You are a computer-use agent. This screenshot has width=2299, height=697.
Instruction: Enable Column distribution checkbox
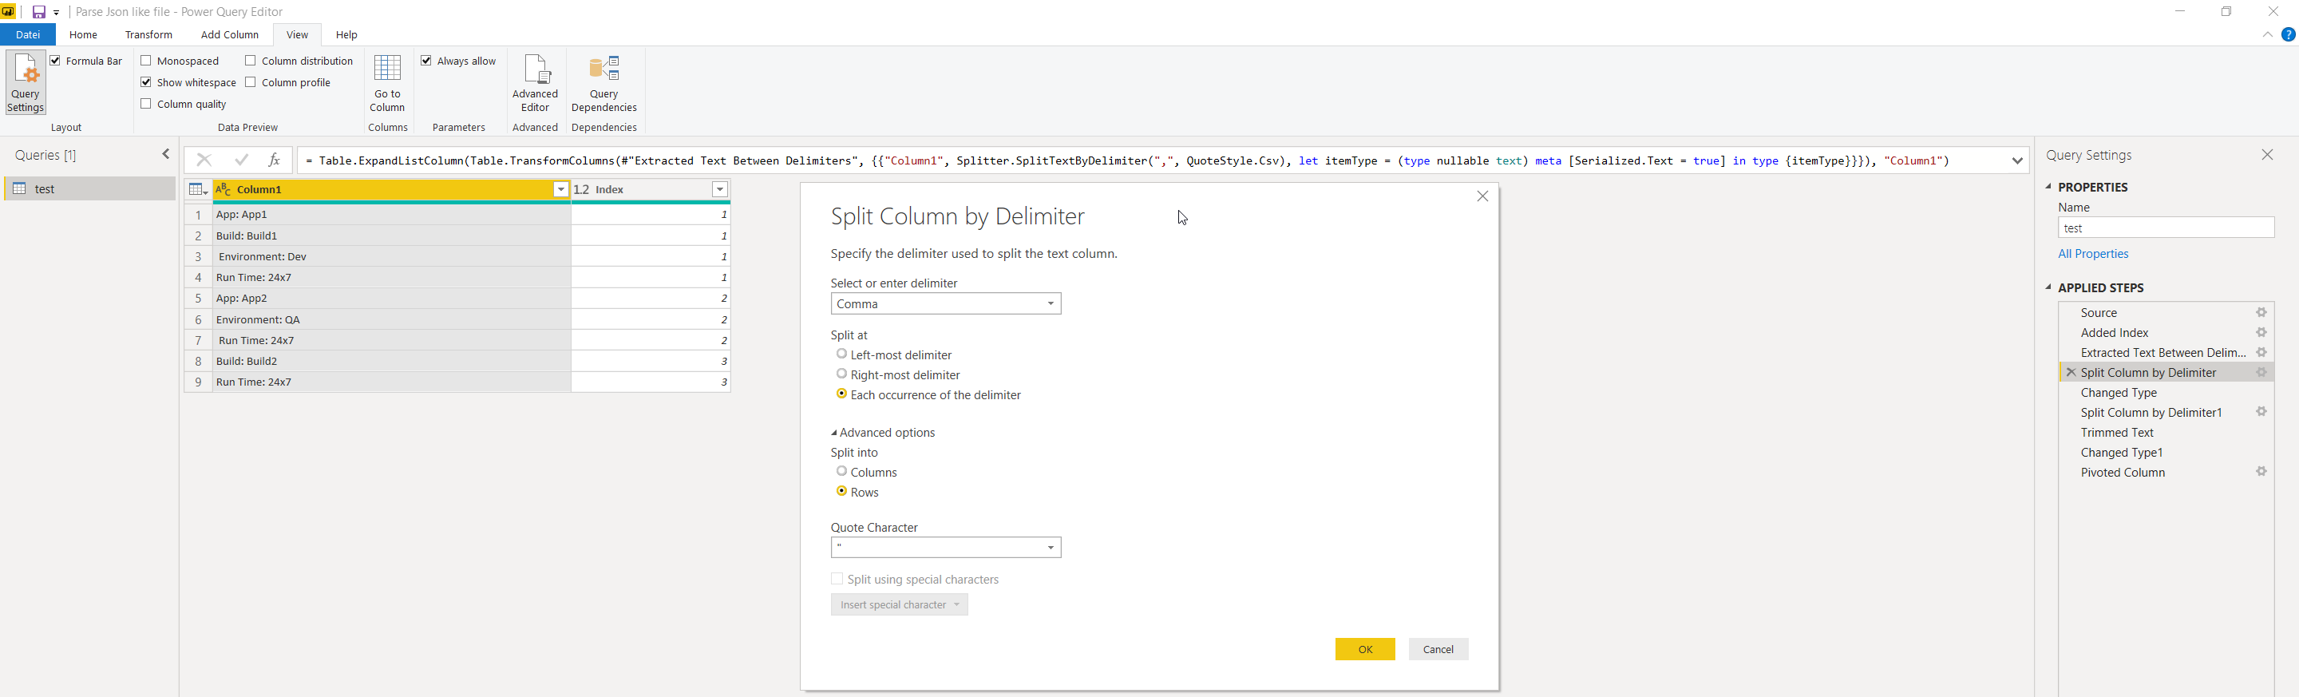pos(251,61)
